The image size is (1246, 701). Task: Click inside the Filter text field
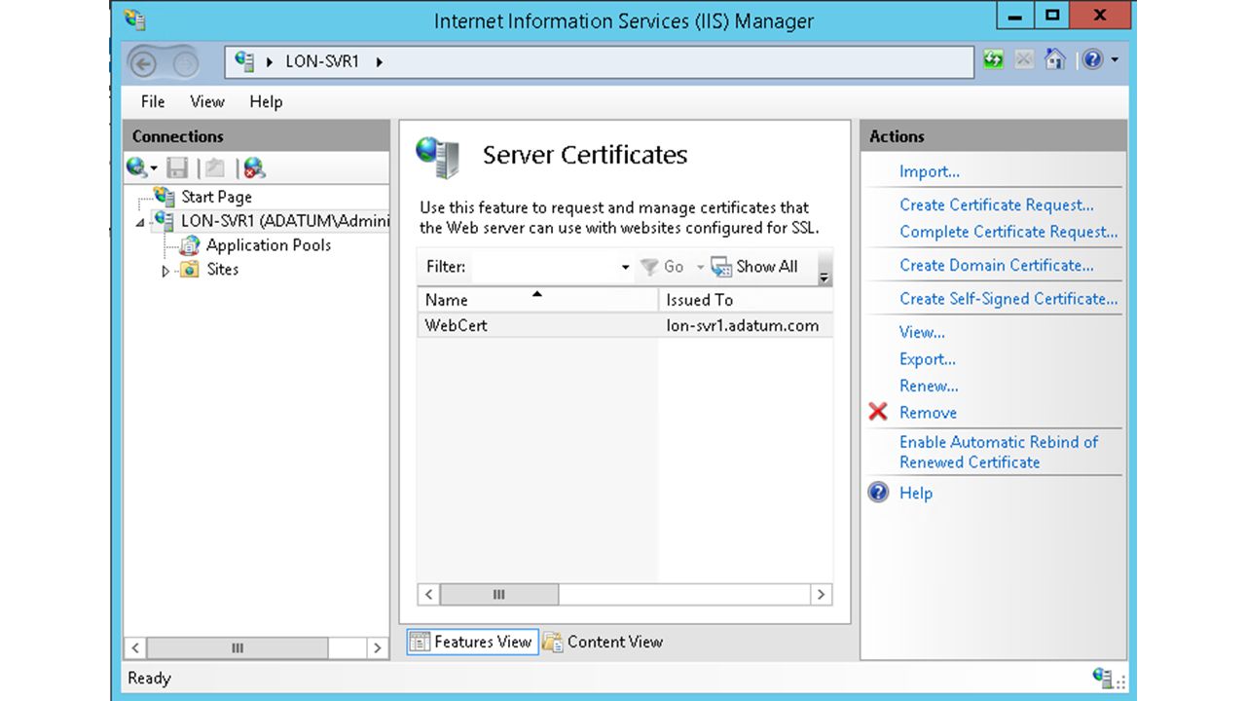tap(544, 267)
